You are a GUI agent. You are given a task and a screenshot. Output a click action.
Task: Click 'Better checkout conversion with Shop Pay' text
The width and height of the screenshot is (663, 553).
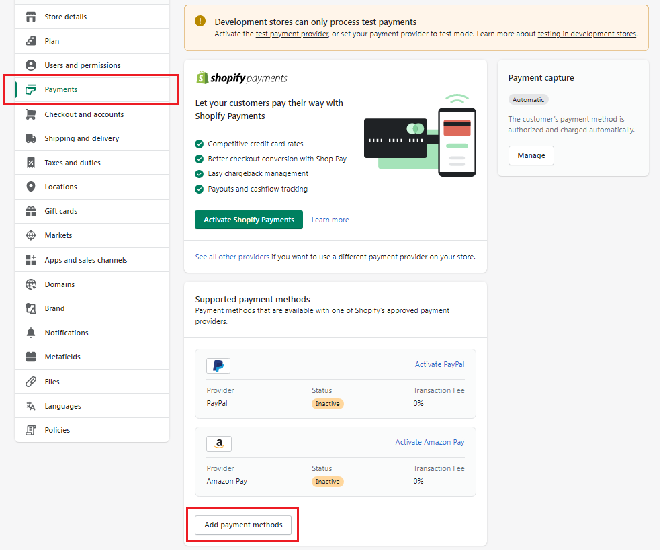(x=277, y=159)
